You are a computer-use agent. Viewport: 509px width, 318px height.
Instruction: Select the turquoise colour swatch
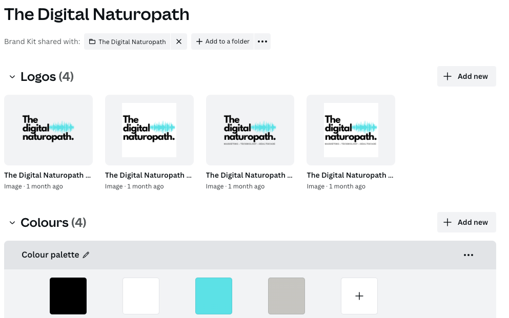(x=214, y=296)
